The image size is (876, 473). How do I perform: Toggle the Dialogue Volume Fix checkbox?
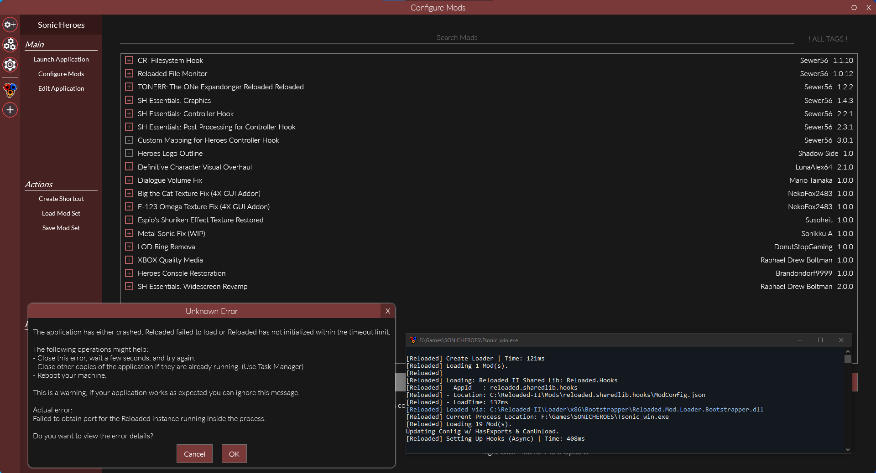click(x=129, y=180)
